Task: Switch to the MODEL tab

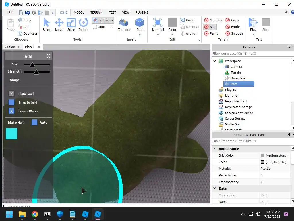Action: click(79, 12)
